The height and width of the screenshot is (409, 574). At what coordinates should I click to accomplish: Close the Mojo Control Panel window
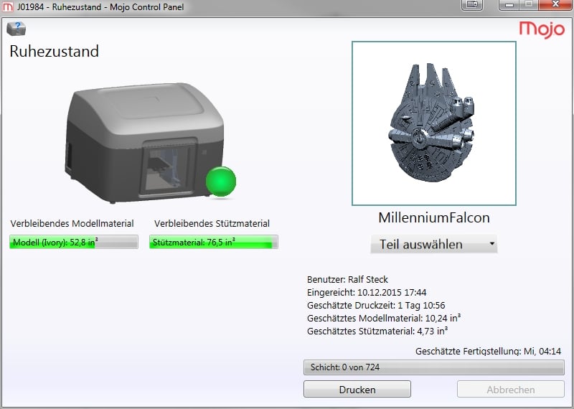[555, 5]
